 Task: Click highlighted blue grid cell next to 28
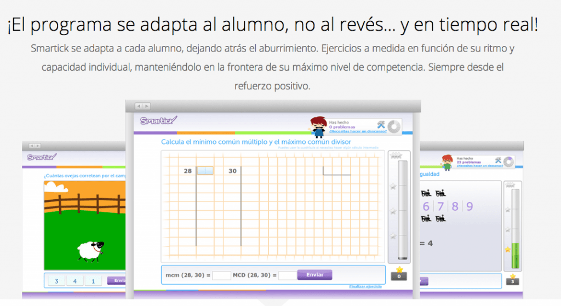205,171
